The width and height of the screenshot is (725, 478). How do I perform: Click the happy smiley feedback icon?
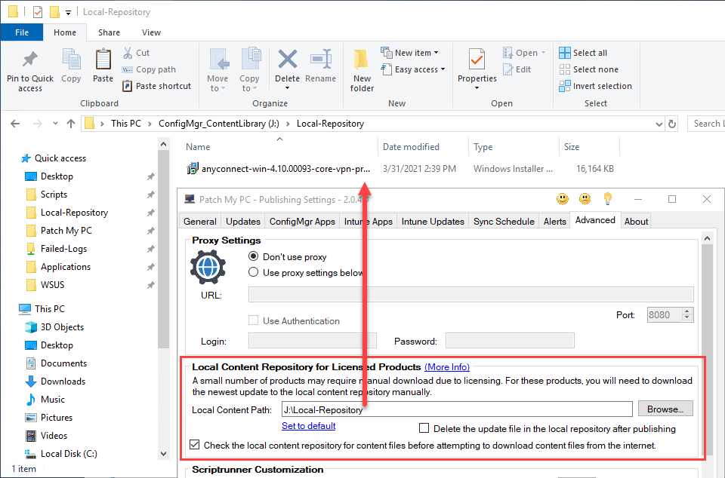point(562,199)
